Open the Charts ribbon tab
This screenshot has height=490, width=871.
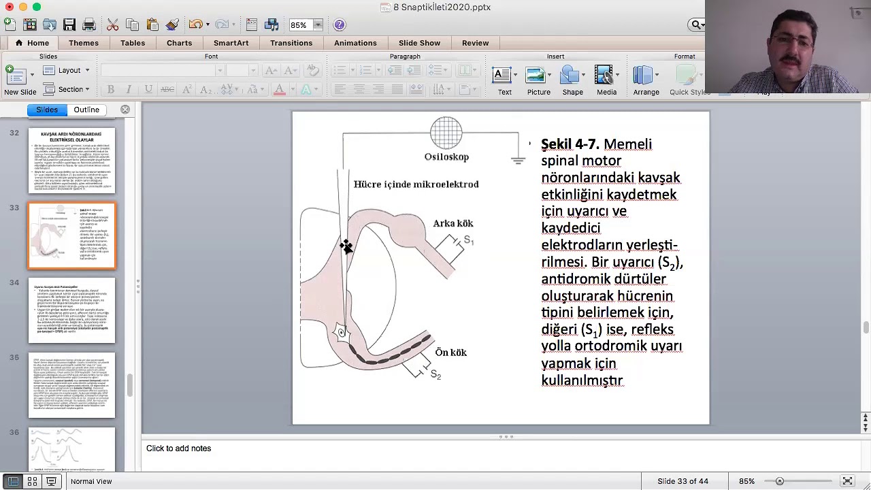pyautogui.click(x=179, y=43)
